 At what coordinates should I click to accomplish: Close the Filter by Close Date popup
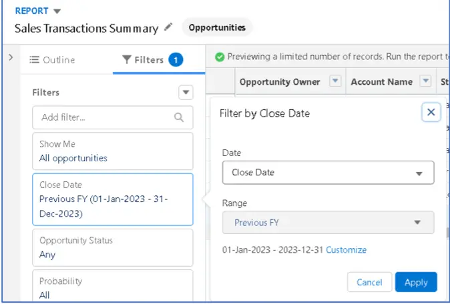[431, 112]
